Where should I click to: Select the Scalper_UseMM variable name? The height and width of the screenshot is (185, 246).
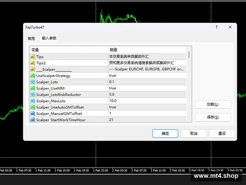50,88
